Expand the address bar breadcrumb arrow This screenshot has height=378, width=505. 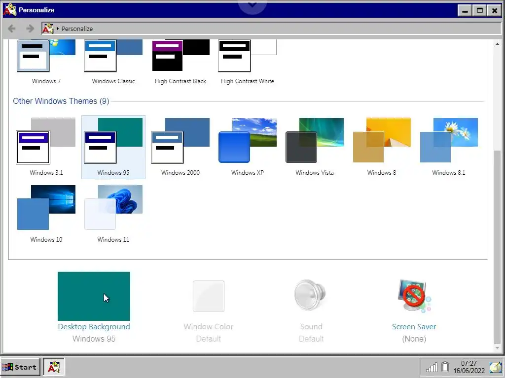click(x=57, y=29)
